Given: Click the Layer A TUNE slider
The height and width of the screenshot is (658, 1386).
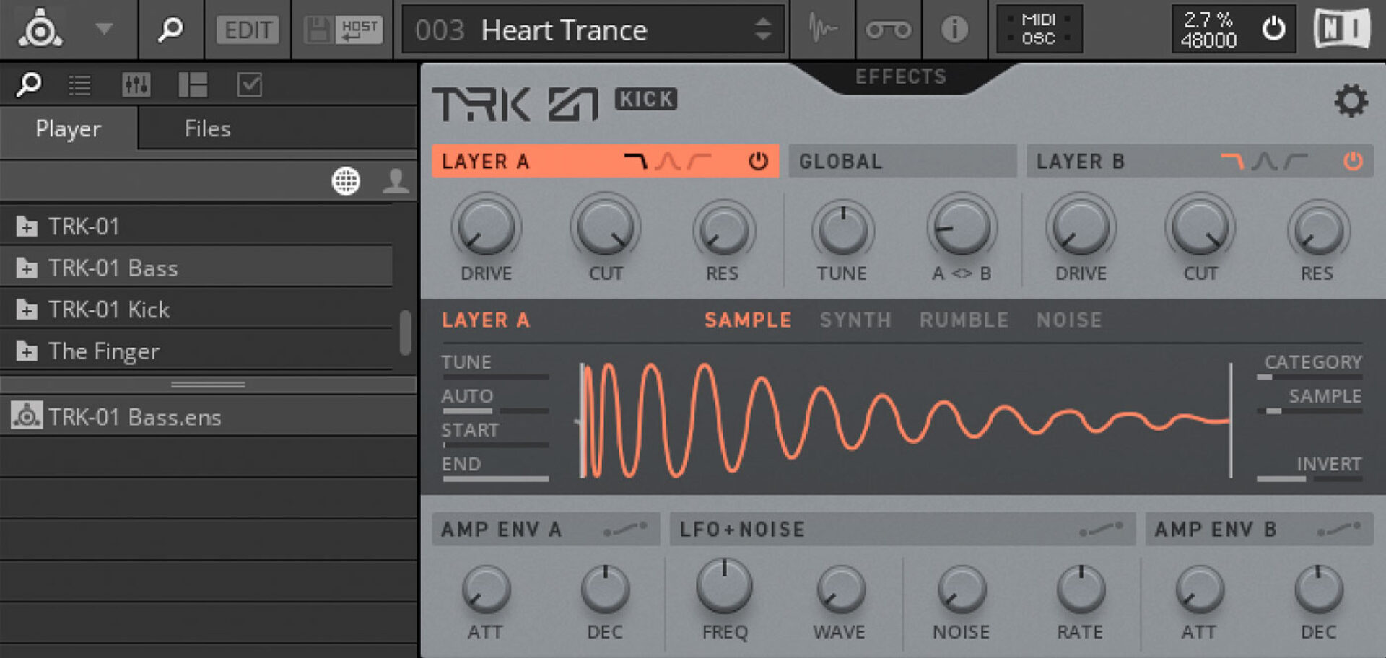Looking at the screenshot, I should click(495, 377).
